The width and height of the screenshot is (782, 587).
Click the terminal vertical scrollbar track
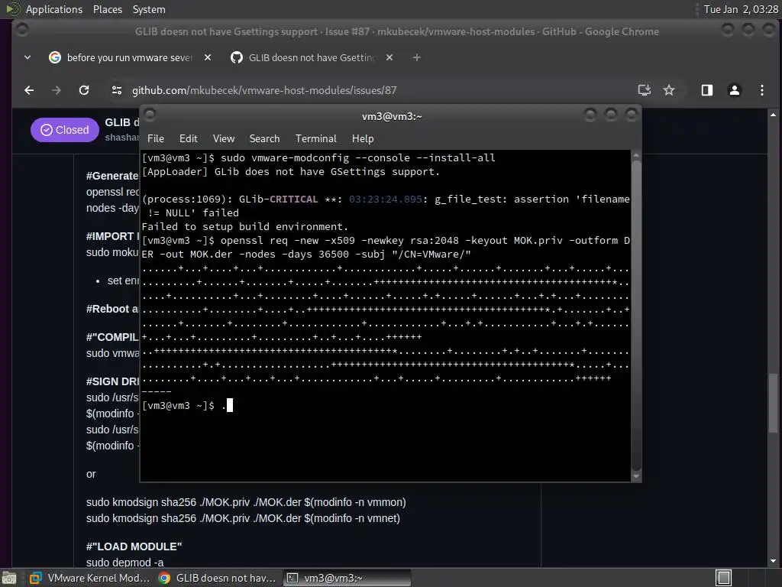[x=636, y=314]
